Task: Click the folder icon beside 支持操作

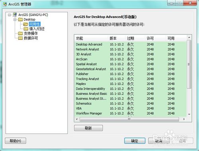Action: point(20,33)
